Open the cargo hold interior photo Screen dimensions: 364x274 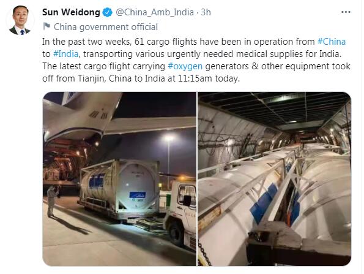pos(274,179)
